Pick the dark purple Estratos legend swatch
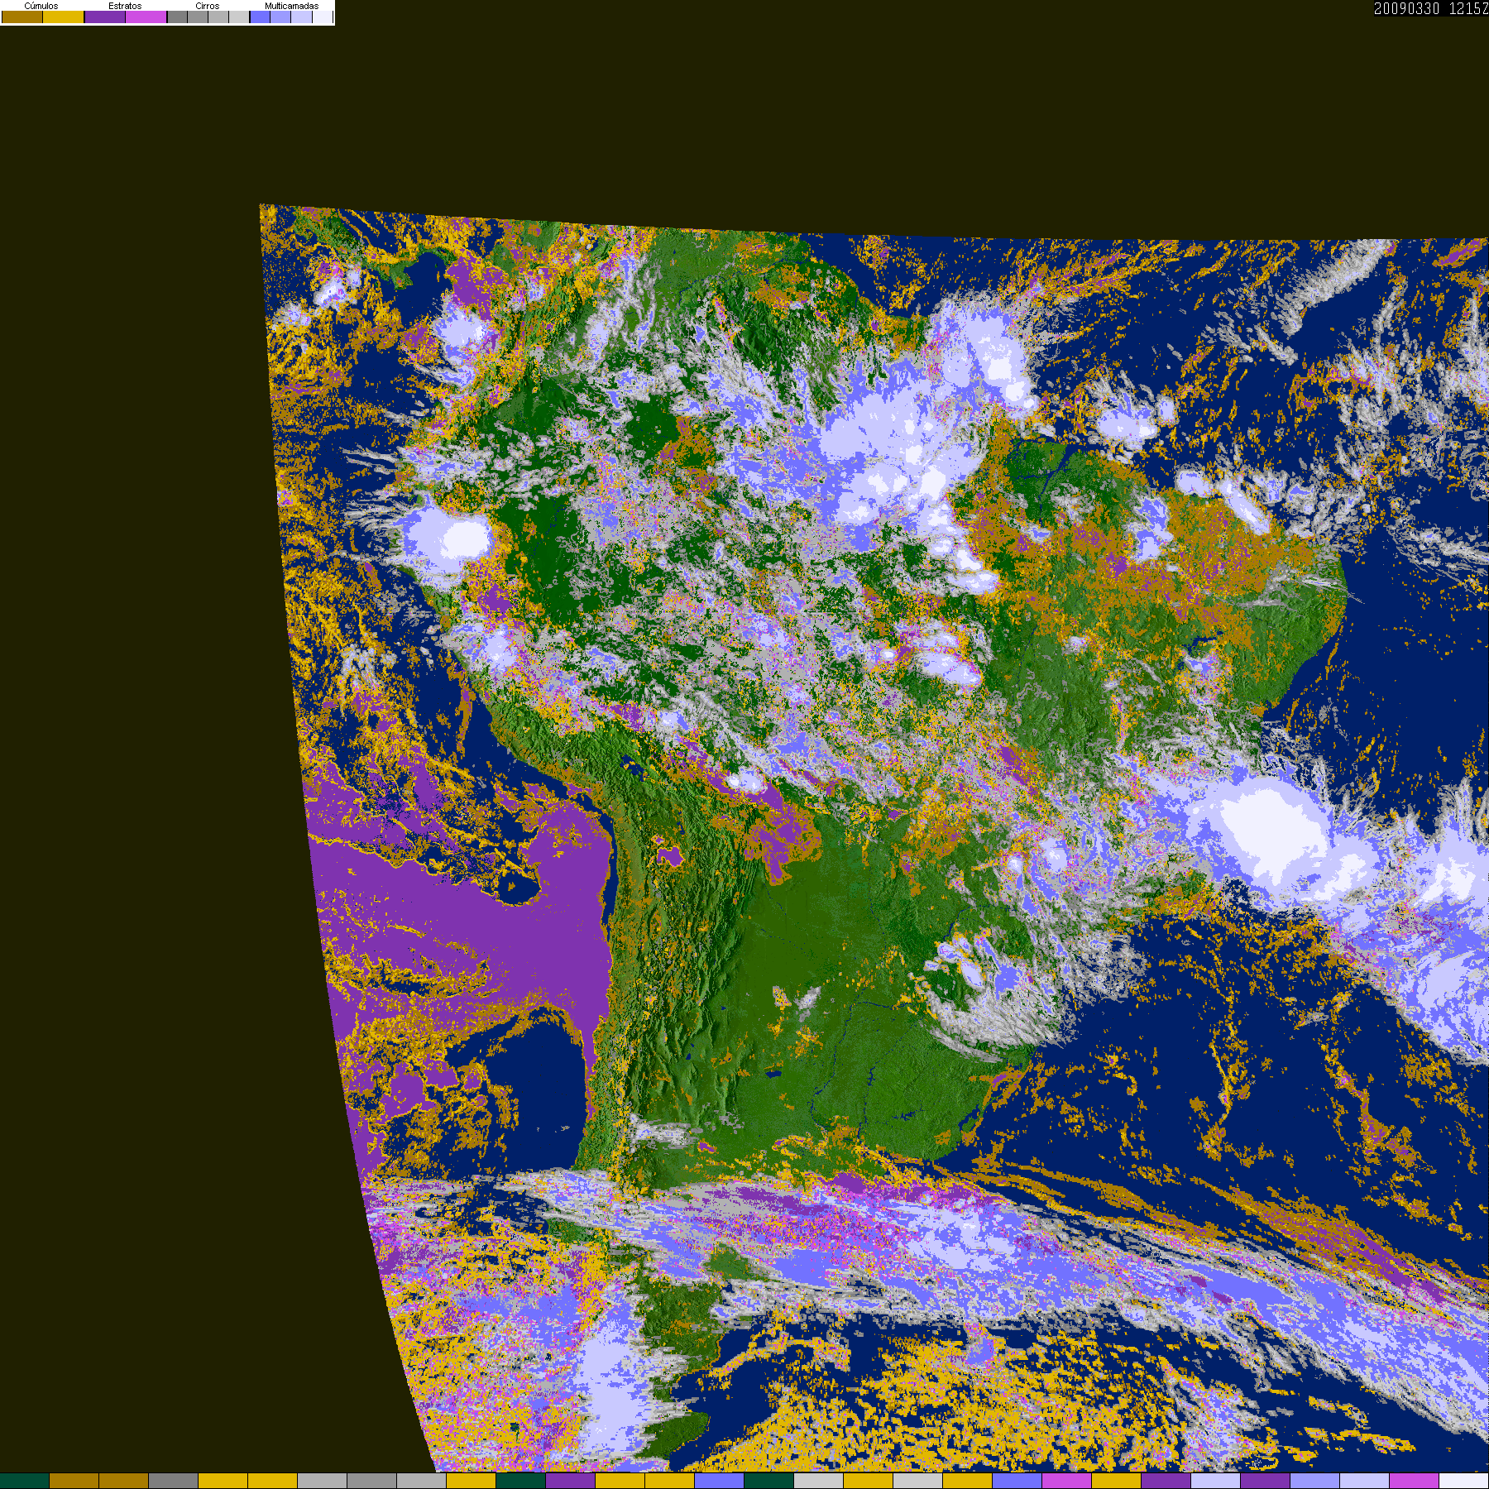Image resolution: width=1489 pixels, height=1489 pixels. click(105, 17)
